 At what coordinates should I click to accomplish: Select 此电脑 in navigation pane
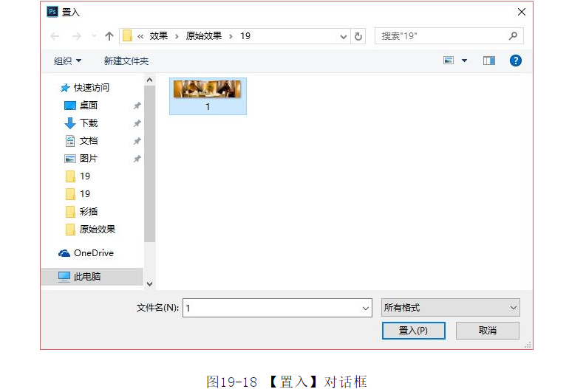click(x=86, y=277)
